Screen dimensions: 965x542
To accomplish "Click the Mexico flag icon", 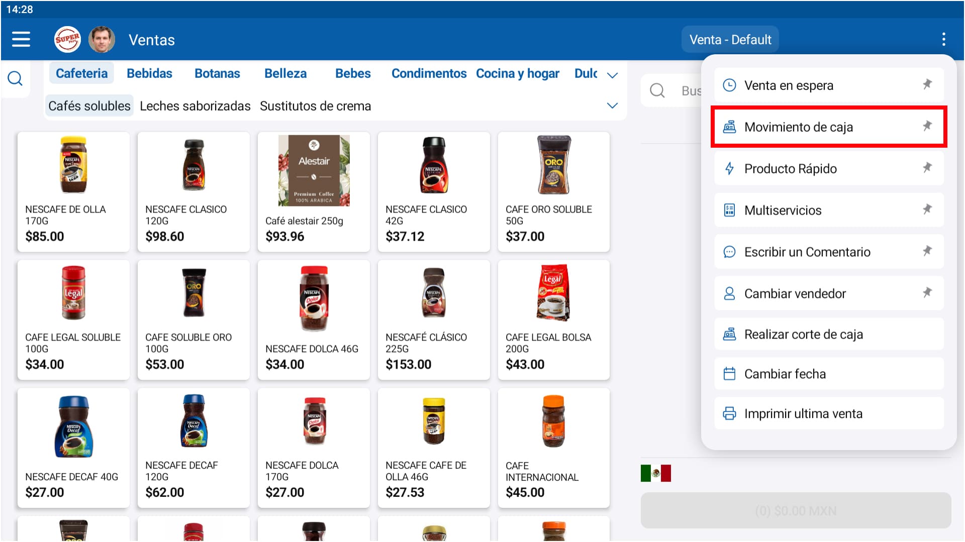I will click(655, 473).
